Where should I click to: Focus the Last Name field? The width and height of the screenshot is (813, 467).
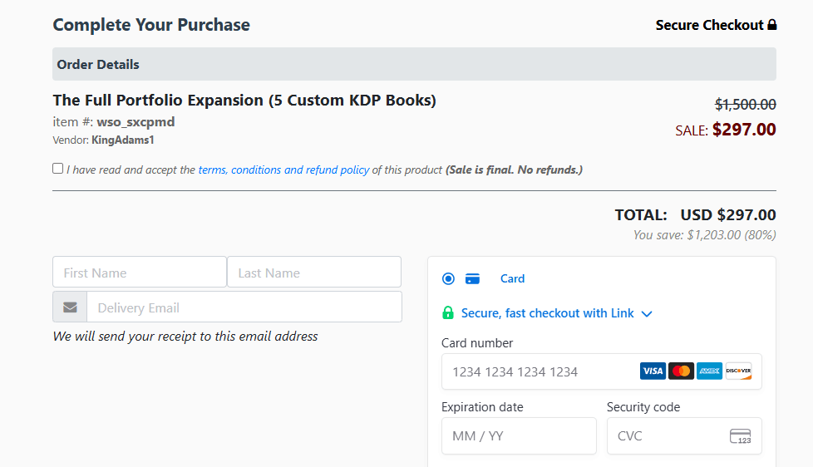314,272
